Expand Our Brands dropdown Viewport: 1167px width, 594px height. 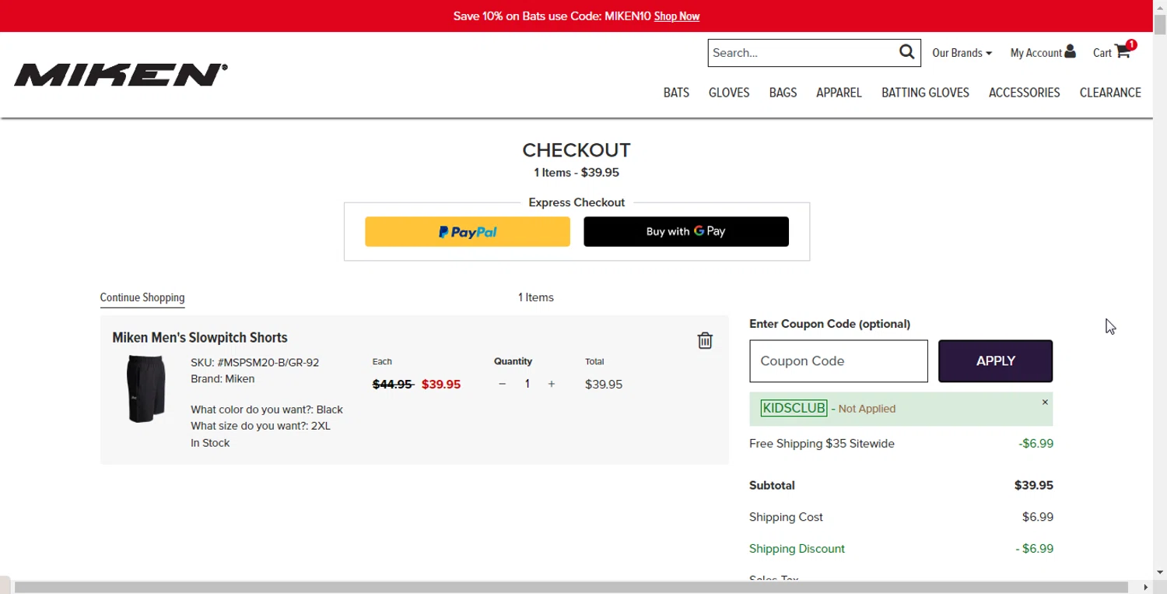(962, 53)
